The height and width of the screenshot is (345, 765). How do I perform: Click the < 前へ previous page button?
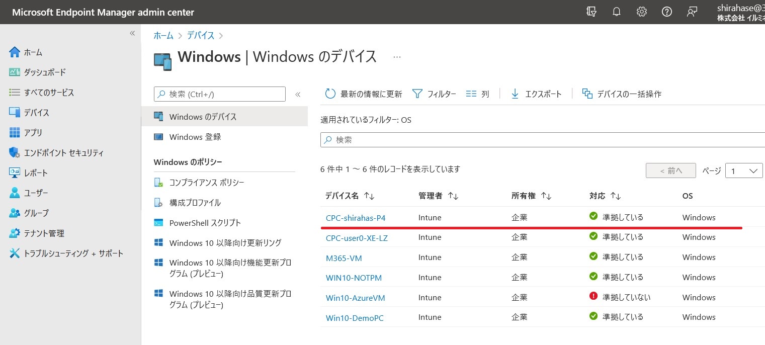click(x=671, y=170)
